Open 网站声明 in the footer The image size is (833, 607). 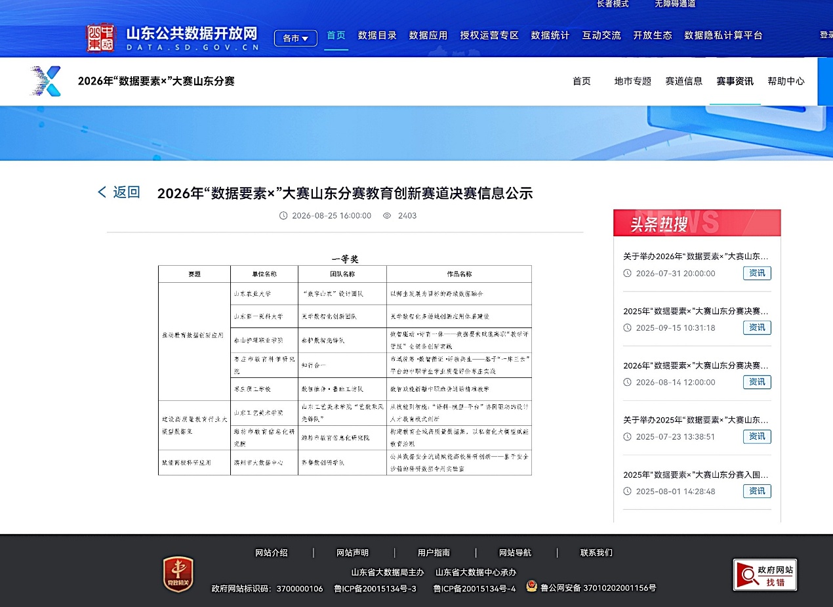[x=353, y=553]
